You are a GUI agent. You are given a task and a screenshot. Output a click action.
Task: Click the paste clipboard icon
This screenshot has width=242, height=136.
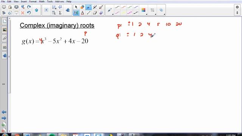[x=10, y=7]
